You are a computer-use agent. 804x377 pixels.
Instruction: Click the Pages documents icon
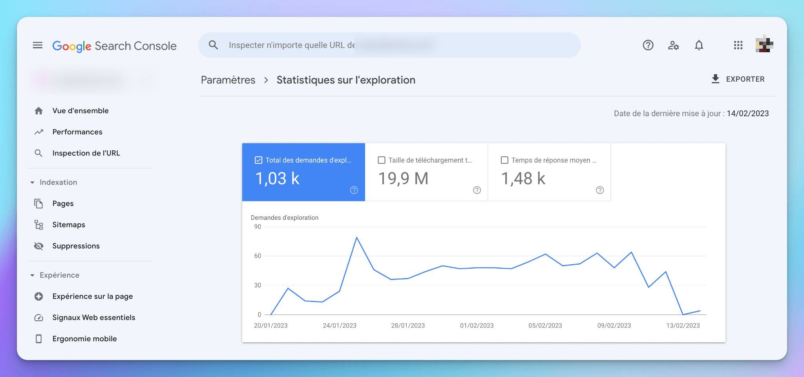38,203
